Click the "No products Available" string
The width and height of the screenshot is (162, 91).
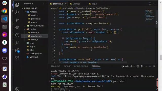coord(92,48)
